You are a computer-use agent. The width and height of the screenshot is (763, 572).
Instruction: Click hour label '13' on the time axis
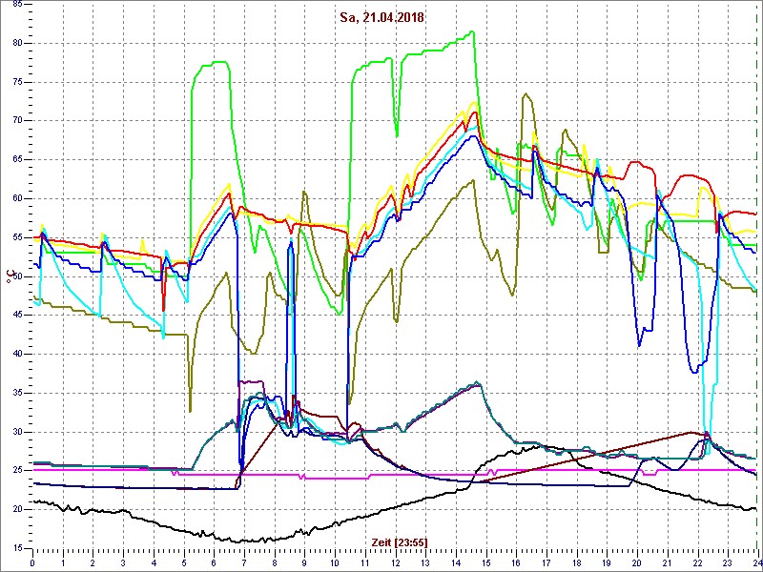click(424, 563)
